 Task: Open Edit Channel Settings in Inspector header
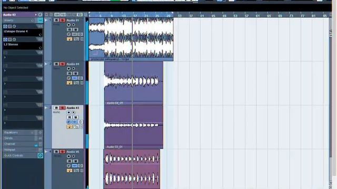pos(40,15)
